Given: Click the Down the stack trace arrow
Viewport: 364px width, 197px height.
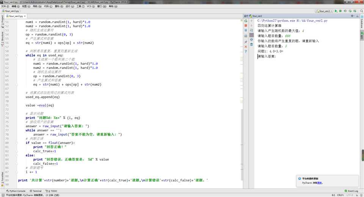Looking at the screenshot, I should (x=251, y=25).
